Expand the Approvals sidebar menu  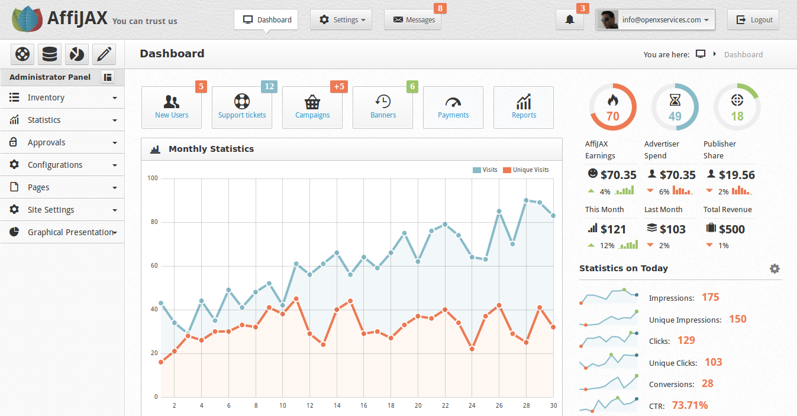click(62, 142)
